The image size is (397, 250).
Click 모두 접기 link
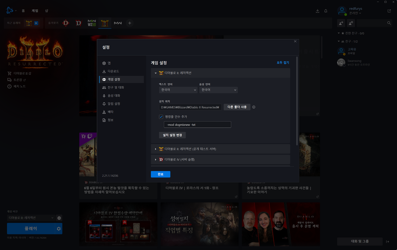(x=283, y=63)
